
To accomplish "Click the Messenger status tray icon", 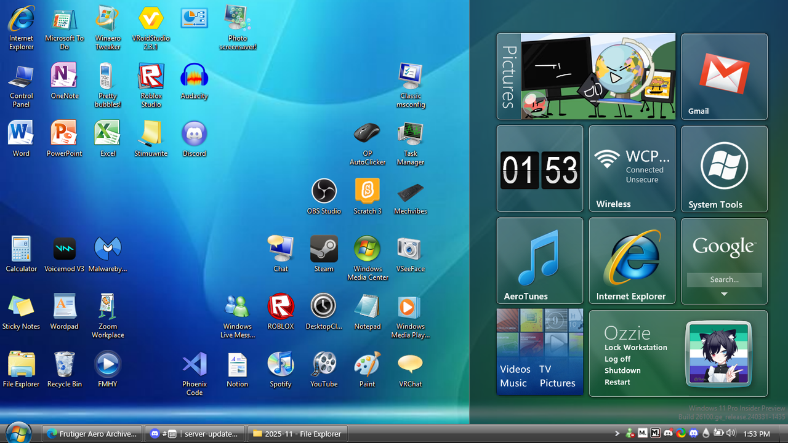I will pyautogui.click(x=630, y=434).
